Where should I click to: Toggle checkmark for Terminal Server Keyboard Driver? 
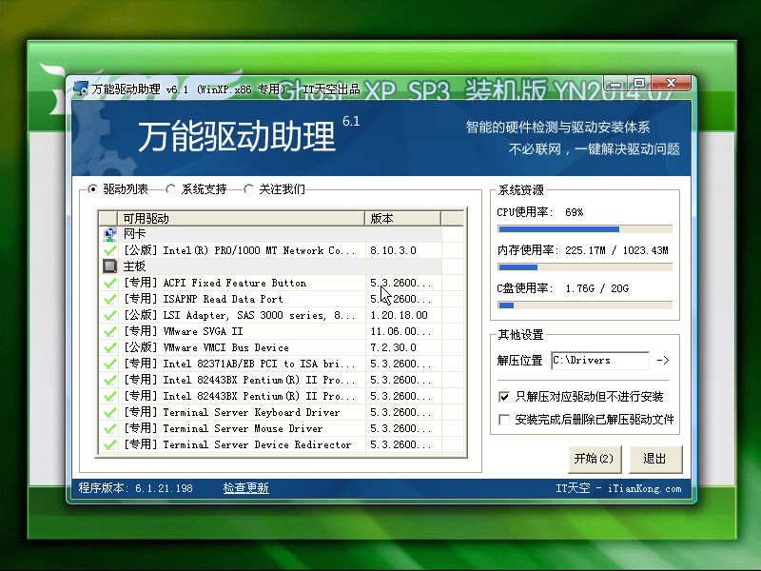click(x=109, y=412)
